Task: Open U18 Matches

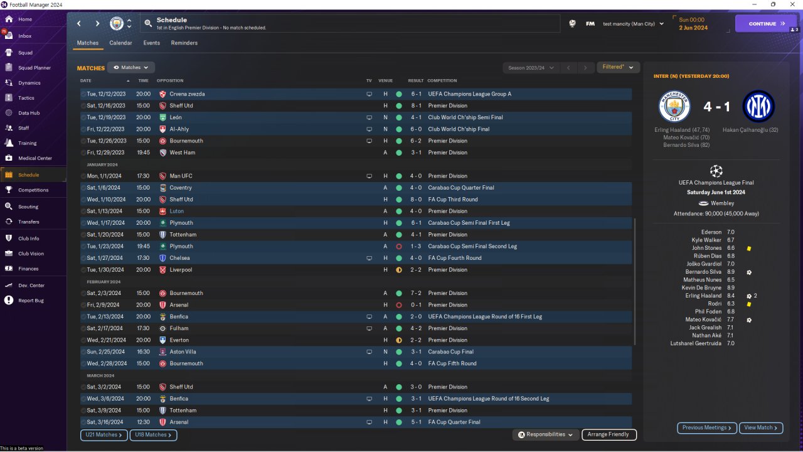Action: click(153, 435)
